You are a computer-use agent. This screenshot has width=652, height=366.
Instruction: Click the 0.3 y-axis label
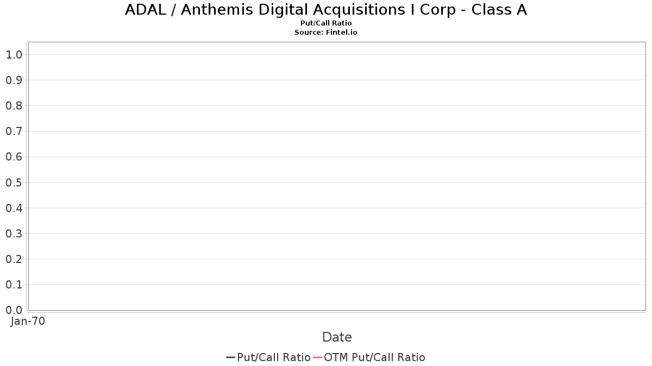(14, 233)
